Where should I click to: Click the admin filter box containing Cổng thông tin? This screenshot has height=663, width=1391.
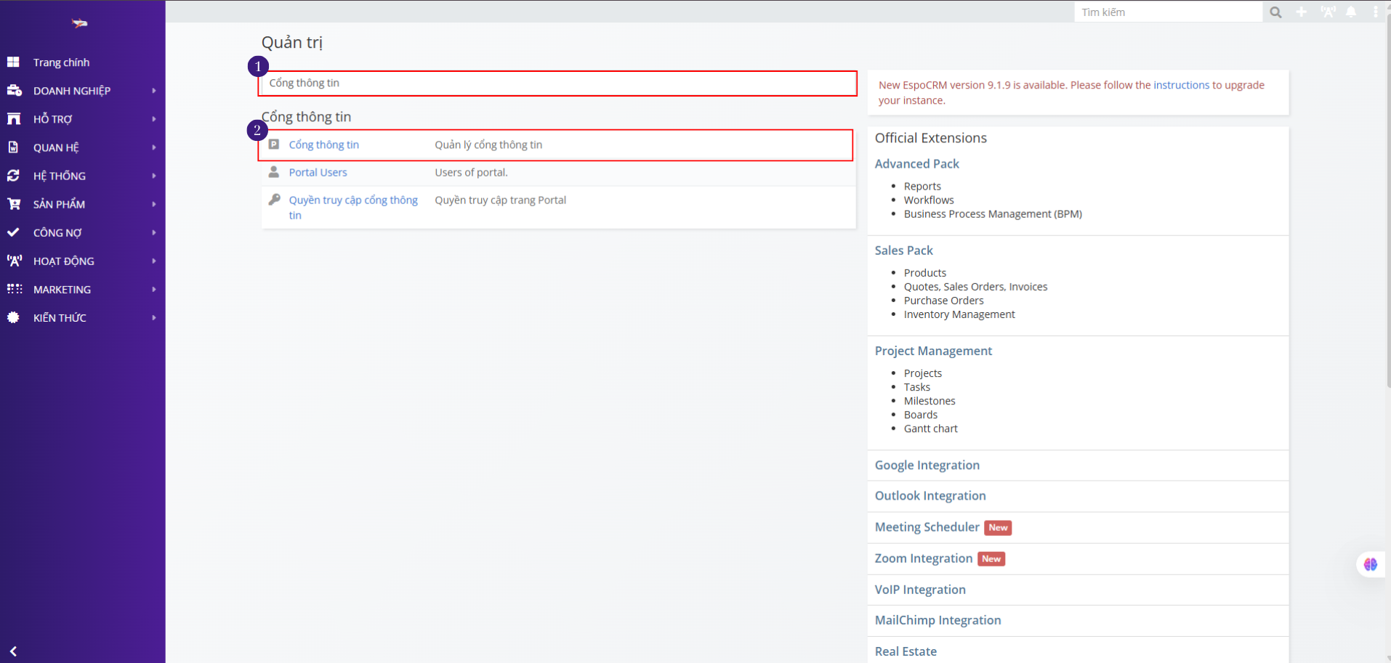point(557,84)
